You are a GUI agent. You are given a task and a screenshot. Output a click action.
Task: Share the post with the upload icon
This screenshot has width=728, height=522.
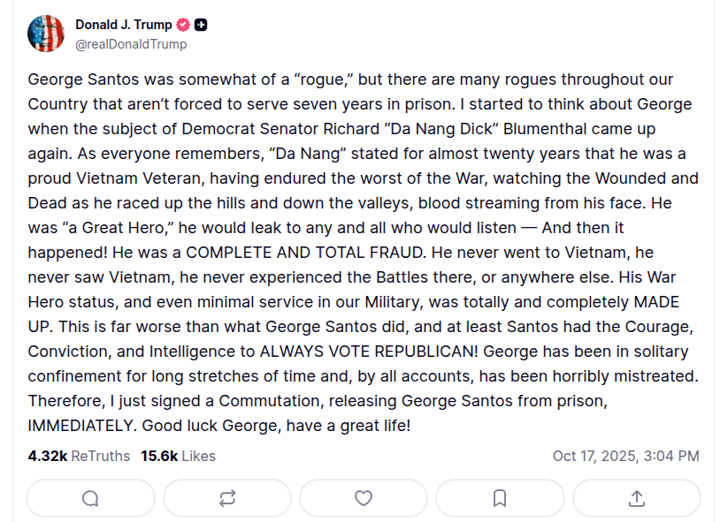pyautogui.click(x=636, y=498)
